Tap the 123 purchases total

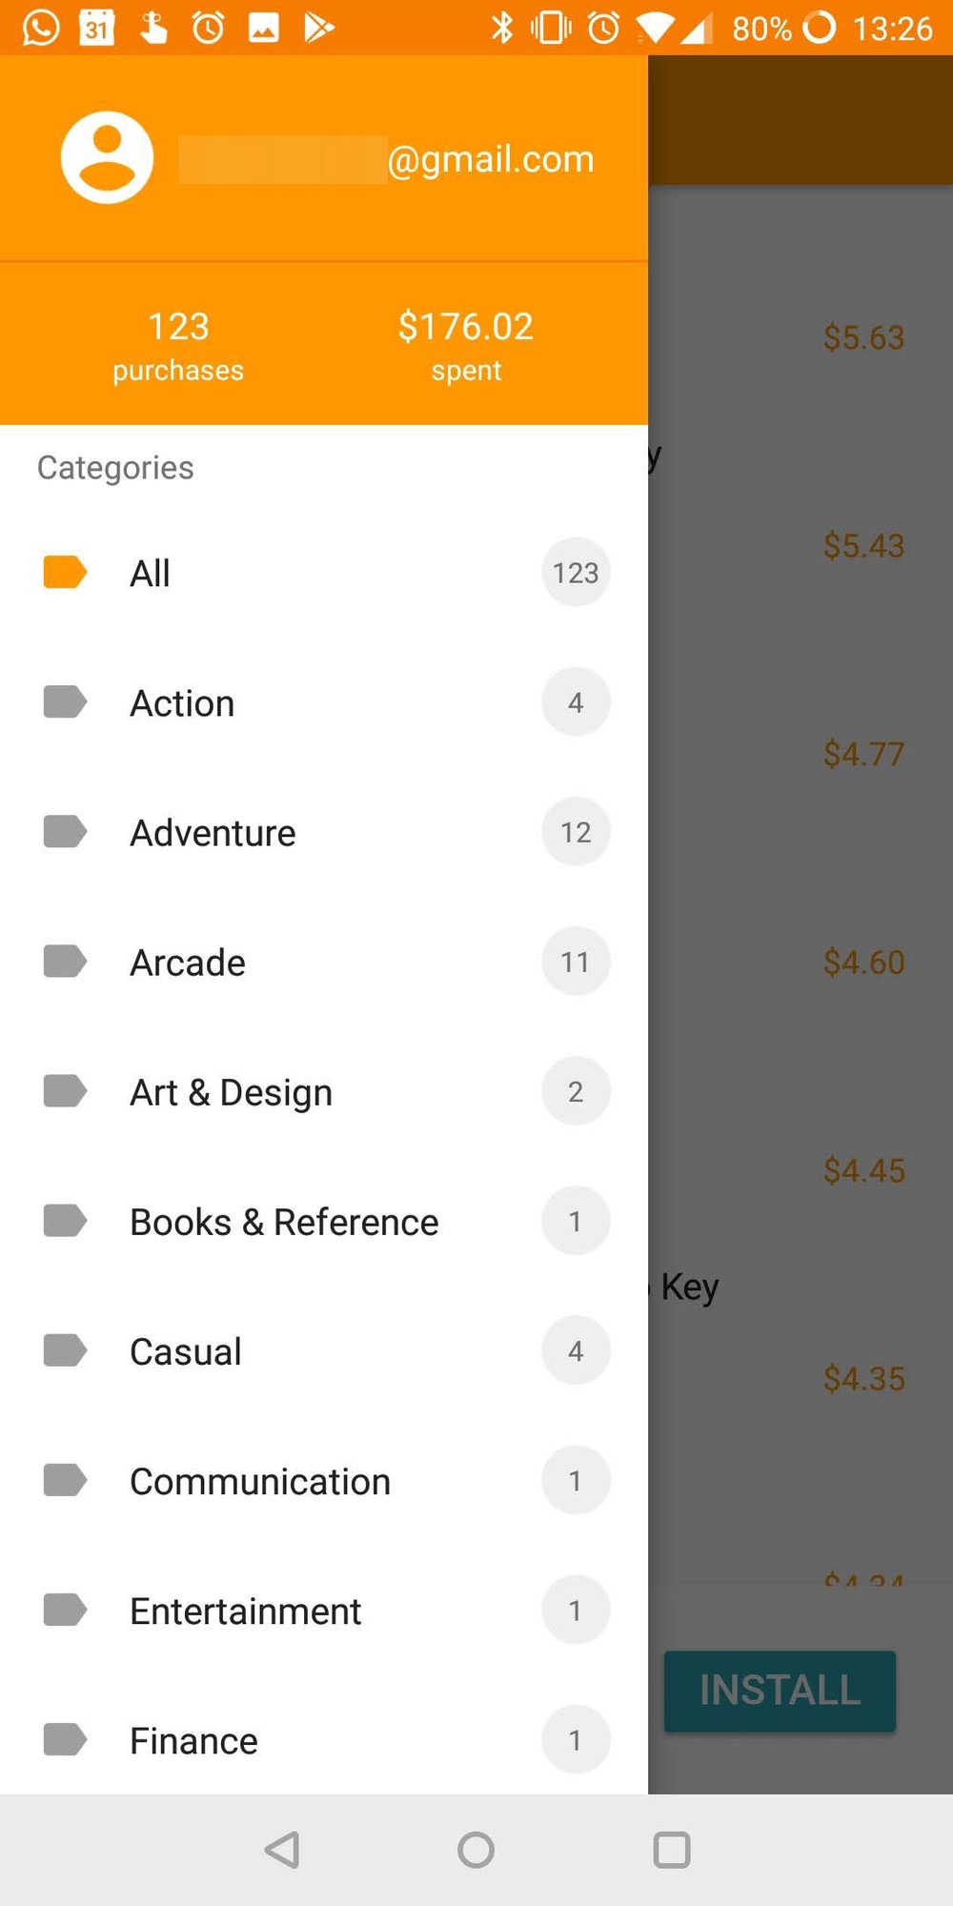(178, 345)
